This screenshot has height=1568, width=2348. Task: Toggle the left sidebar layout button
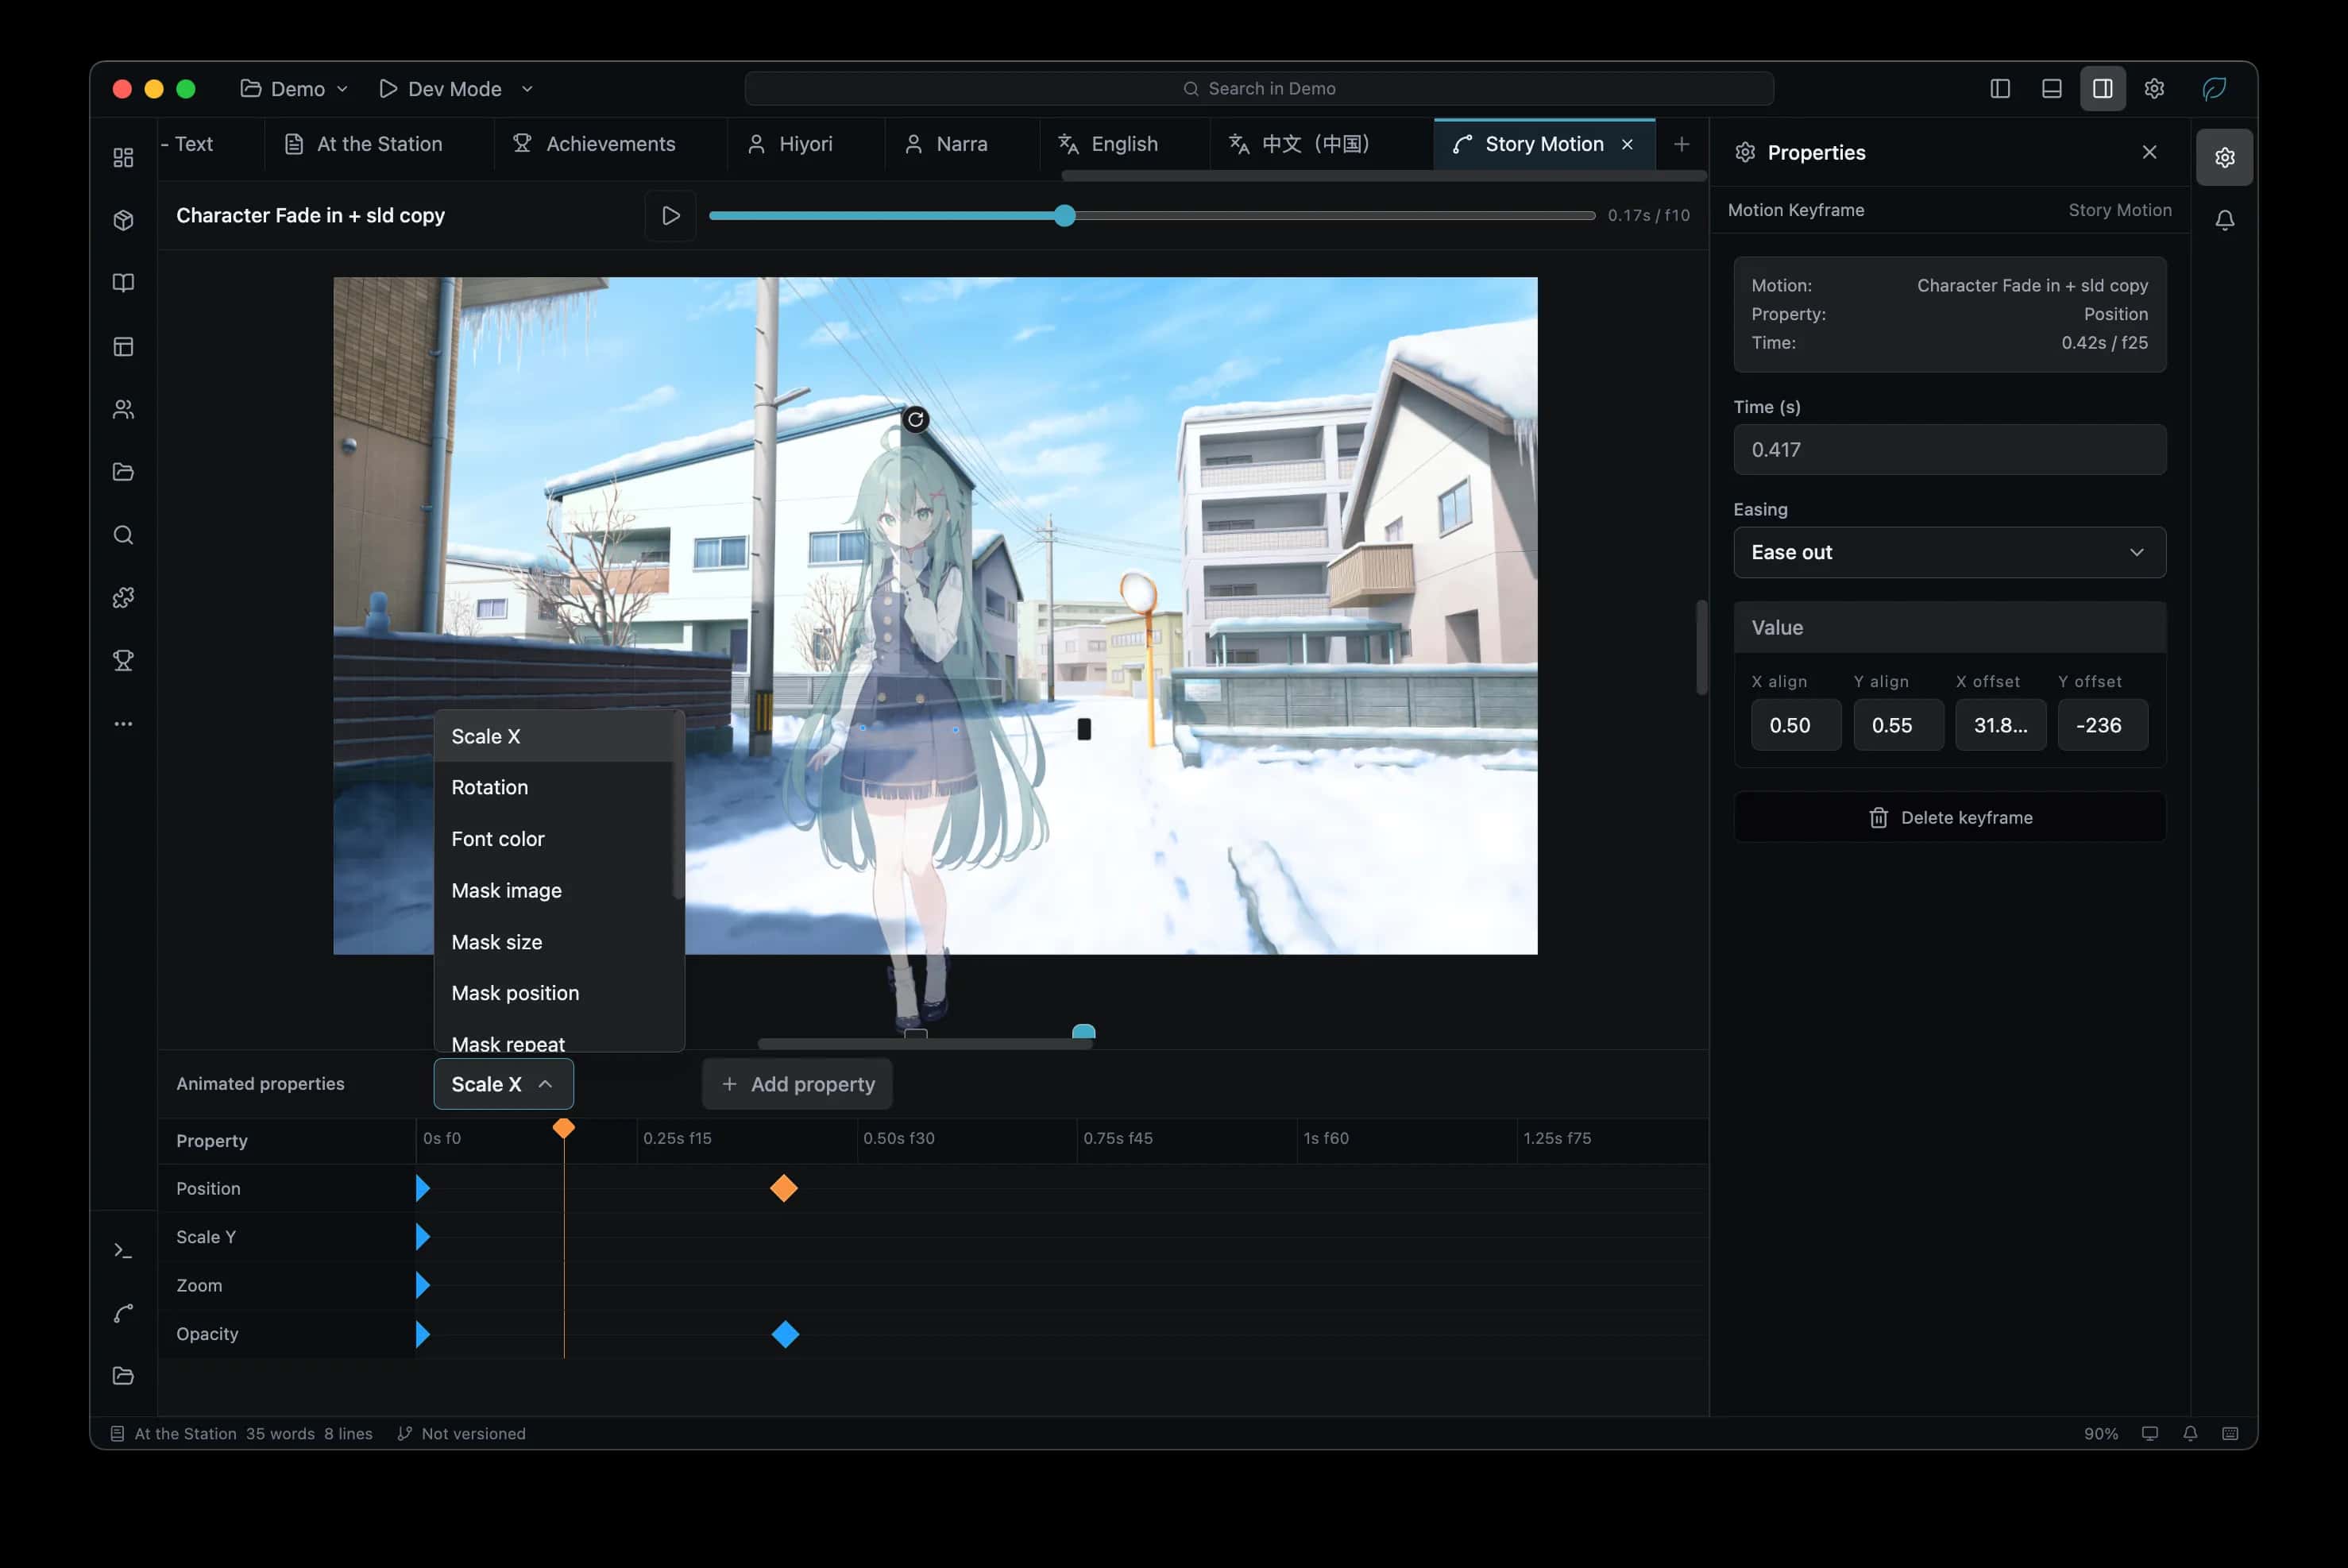[2000, 89]
